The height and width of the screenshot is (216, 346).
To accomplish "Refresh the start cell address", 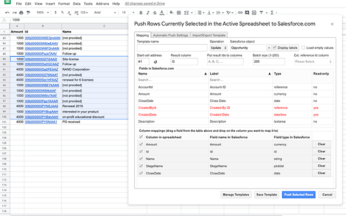I will 156,62.
